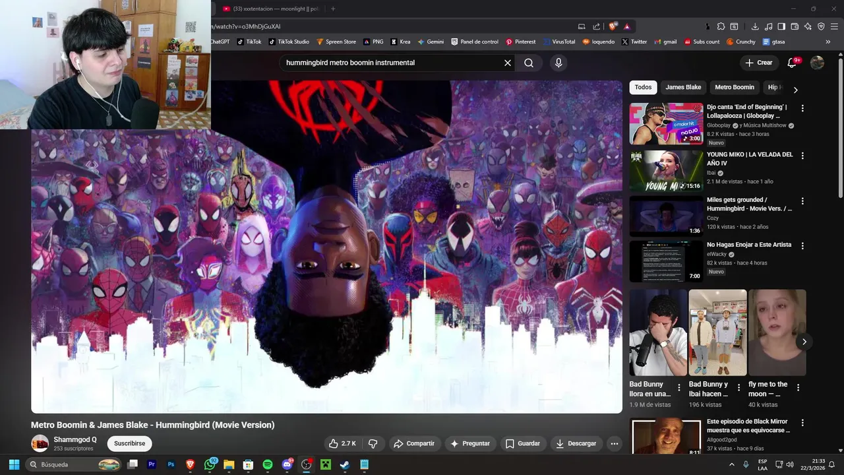Open WhatsApp from the taskbar

[x=210, y=464]
